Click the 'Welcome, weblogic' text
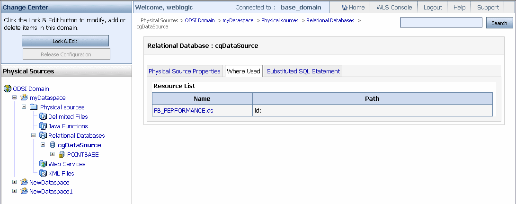Screen dimensions: 516x204 coord(164,7)
